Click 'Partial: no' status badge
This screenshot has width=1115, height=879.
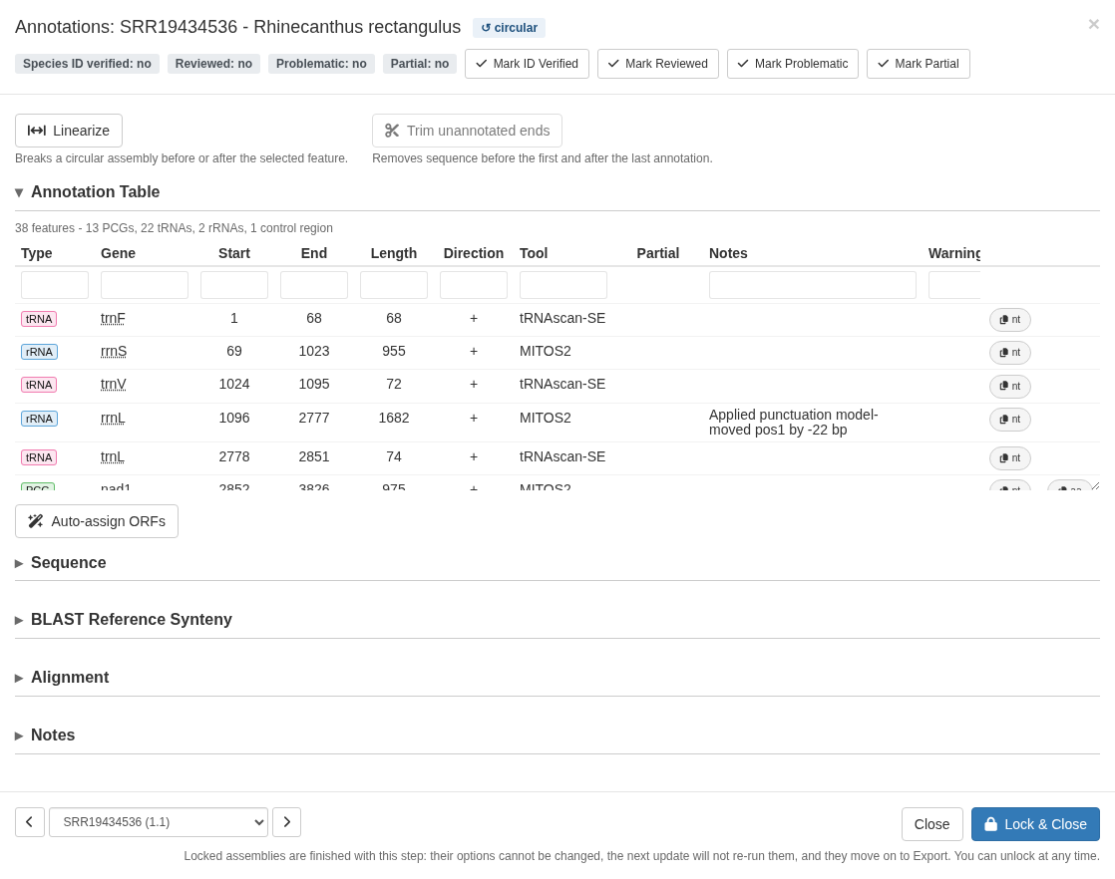click(x=420, y=64)
